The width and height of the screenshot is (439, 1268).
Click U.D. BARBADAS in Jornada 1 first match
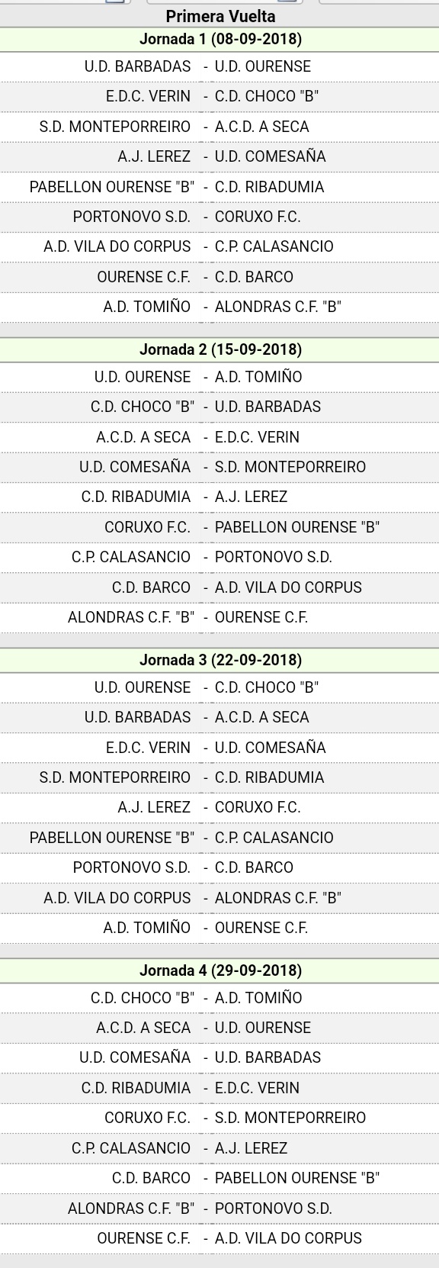point(138,66)
